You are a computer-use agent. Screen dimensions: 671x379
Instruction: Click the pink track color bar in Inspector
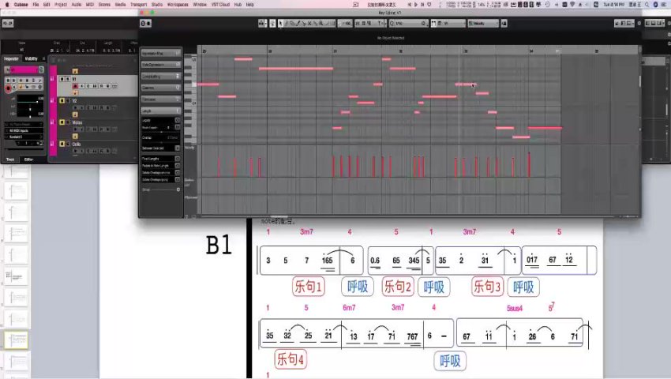pyautogui.click(x=23, y=69)
